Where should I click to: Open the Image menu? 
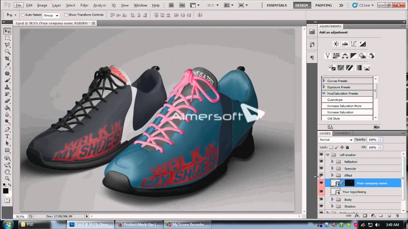pos(42,5)
